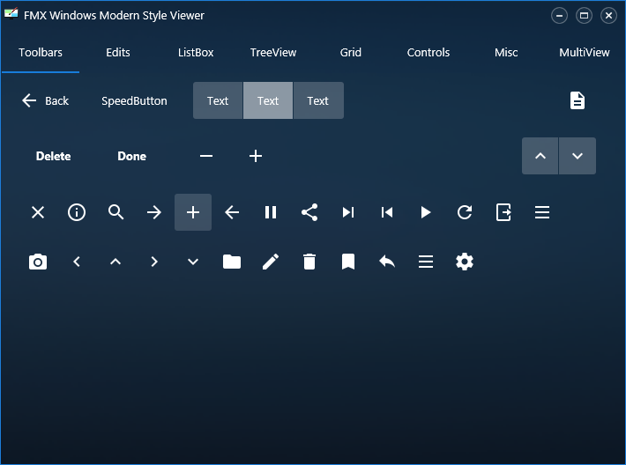Open the TreeView tab
This screenshot has width=626, height=465.
pos(273,53)
